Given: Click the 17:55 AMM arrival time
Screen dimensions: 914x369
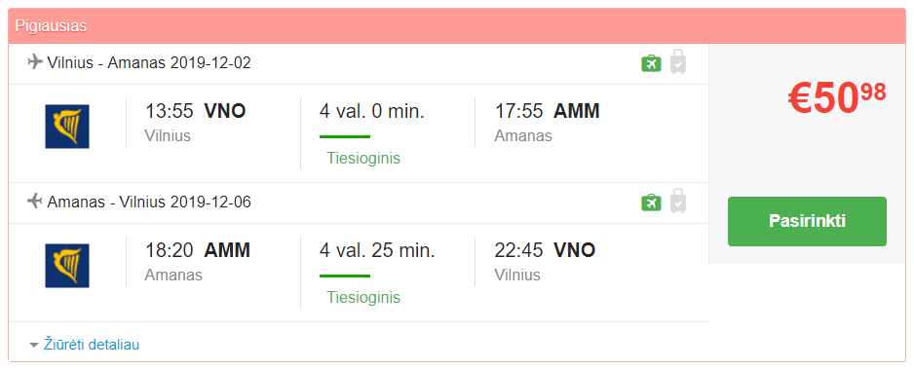Looking at the screenshot, I should click(x=548, y=111).
